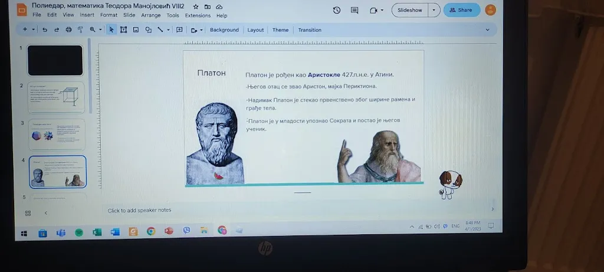Select the Text box tool
Image resolution: width=604 pixels, height=272 pixels.
pyautogui.click(x=123, y=30)
